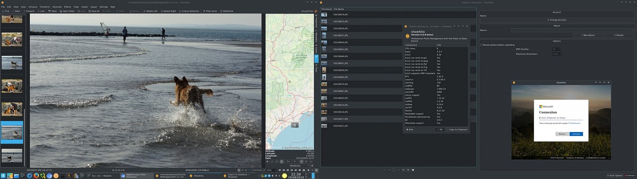Click Crop to Selection tool
Image resolution: width=637 pixels, height=179 pixels.
coord(189,11)
